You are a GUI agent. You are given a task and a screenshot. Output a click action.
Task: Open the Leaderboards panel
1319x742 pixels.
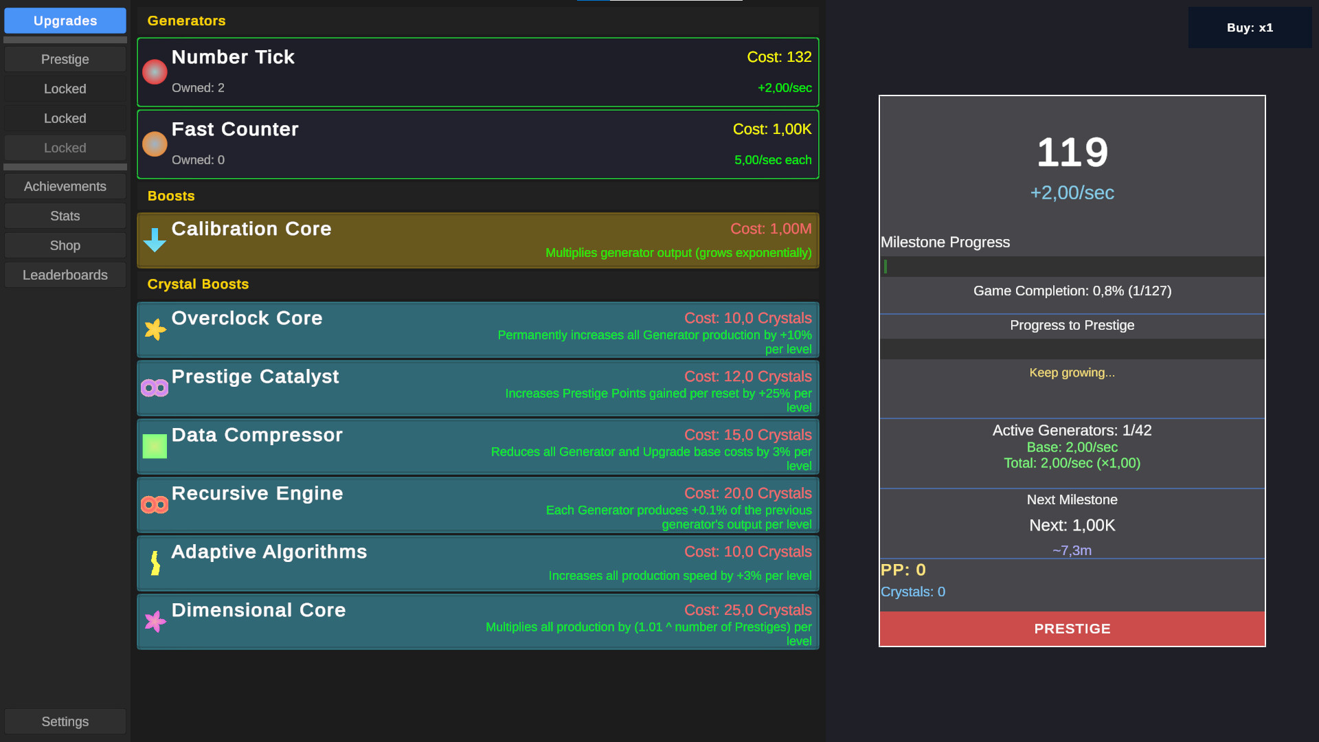pos(65,275)
